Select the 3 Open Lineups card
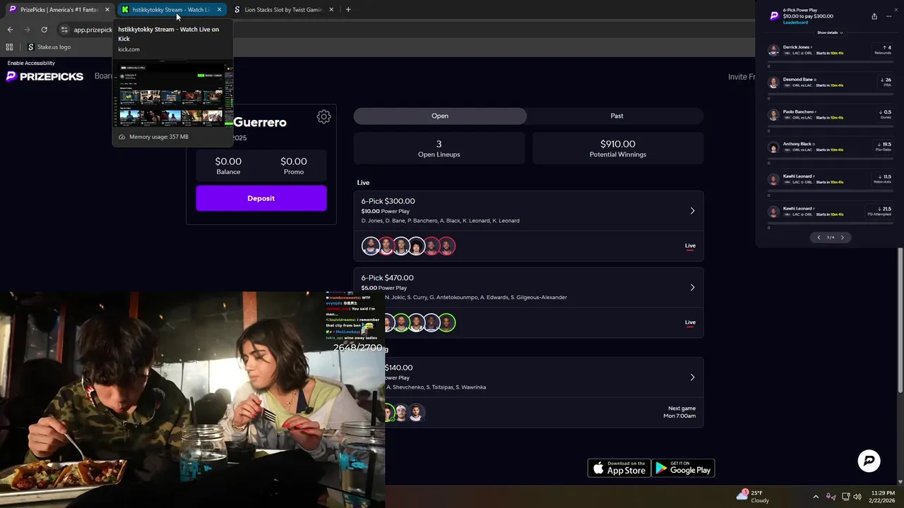The image size is (904, 508). [439, 148]
